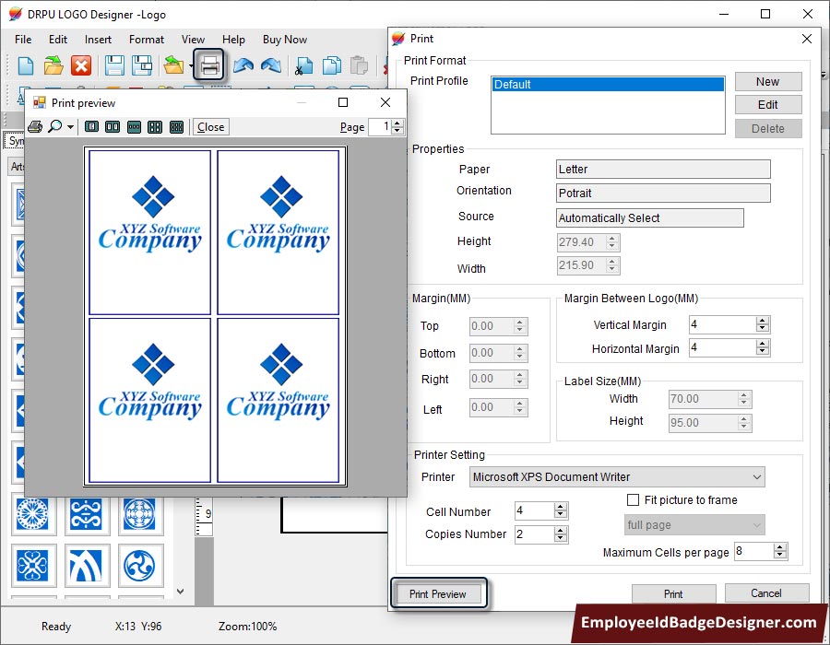
Task: Click bottom-right logo cell in print preview
Action: (x=278, y=400)
